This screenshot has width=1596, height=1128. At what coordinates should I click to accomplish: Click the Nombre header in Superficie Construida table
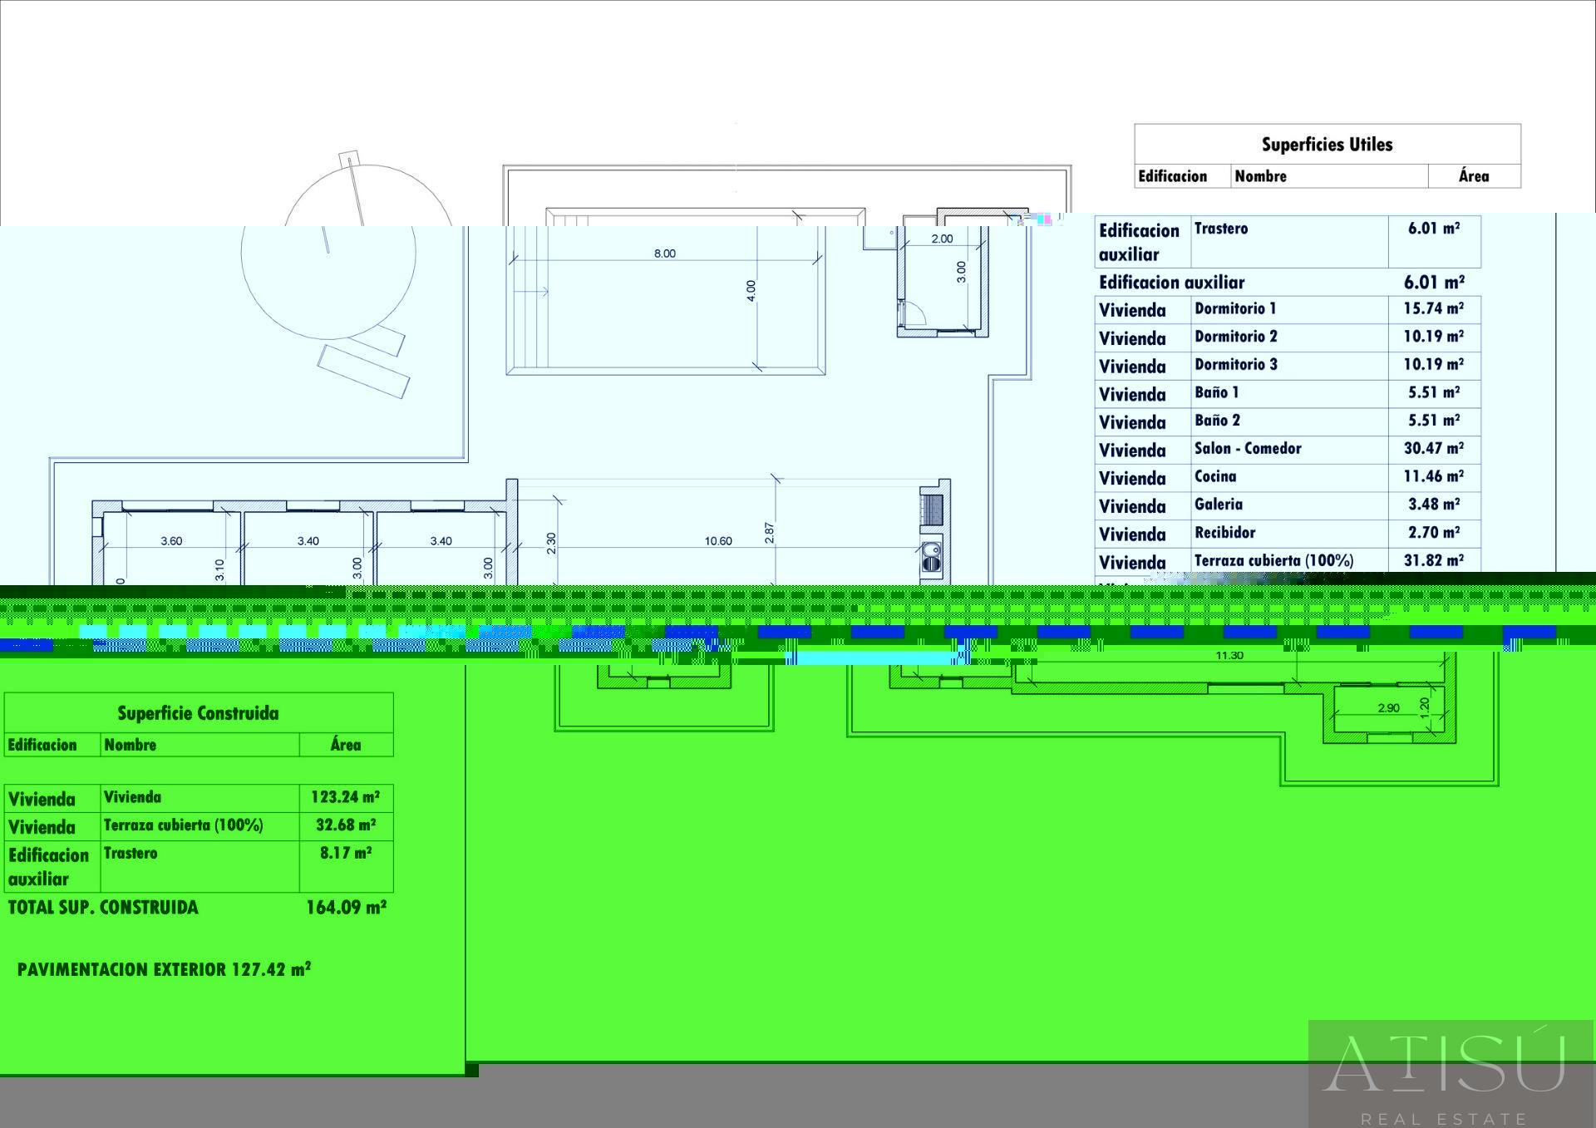click(131, 745)
